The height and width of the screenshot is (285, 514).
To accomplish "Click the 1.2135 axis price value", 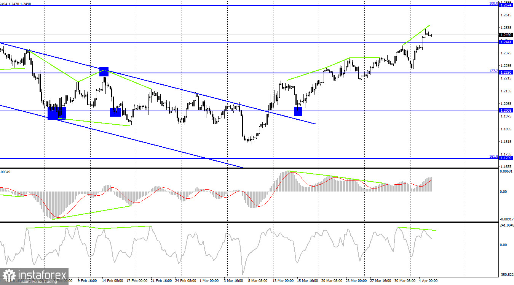I will coord(507,91).
